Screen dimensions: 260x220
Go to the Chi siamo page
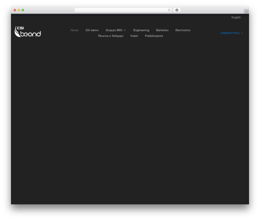[x=92, y=30]
